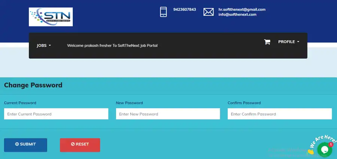The height and width of the screenshot is (159, 337).
Task: Click the hr.softthenext@gmail.com email address
Action: (242, 9)
